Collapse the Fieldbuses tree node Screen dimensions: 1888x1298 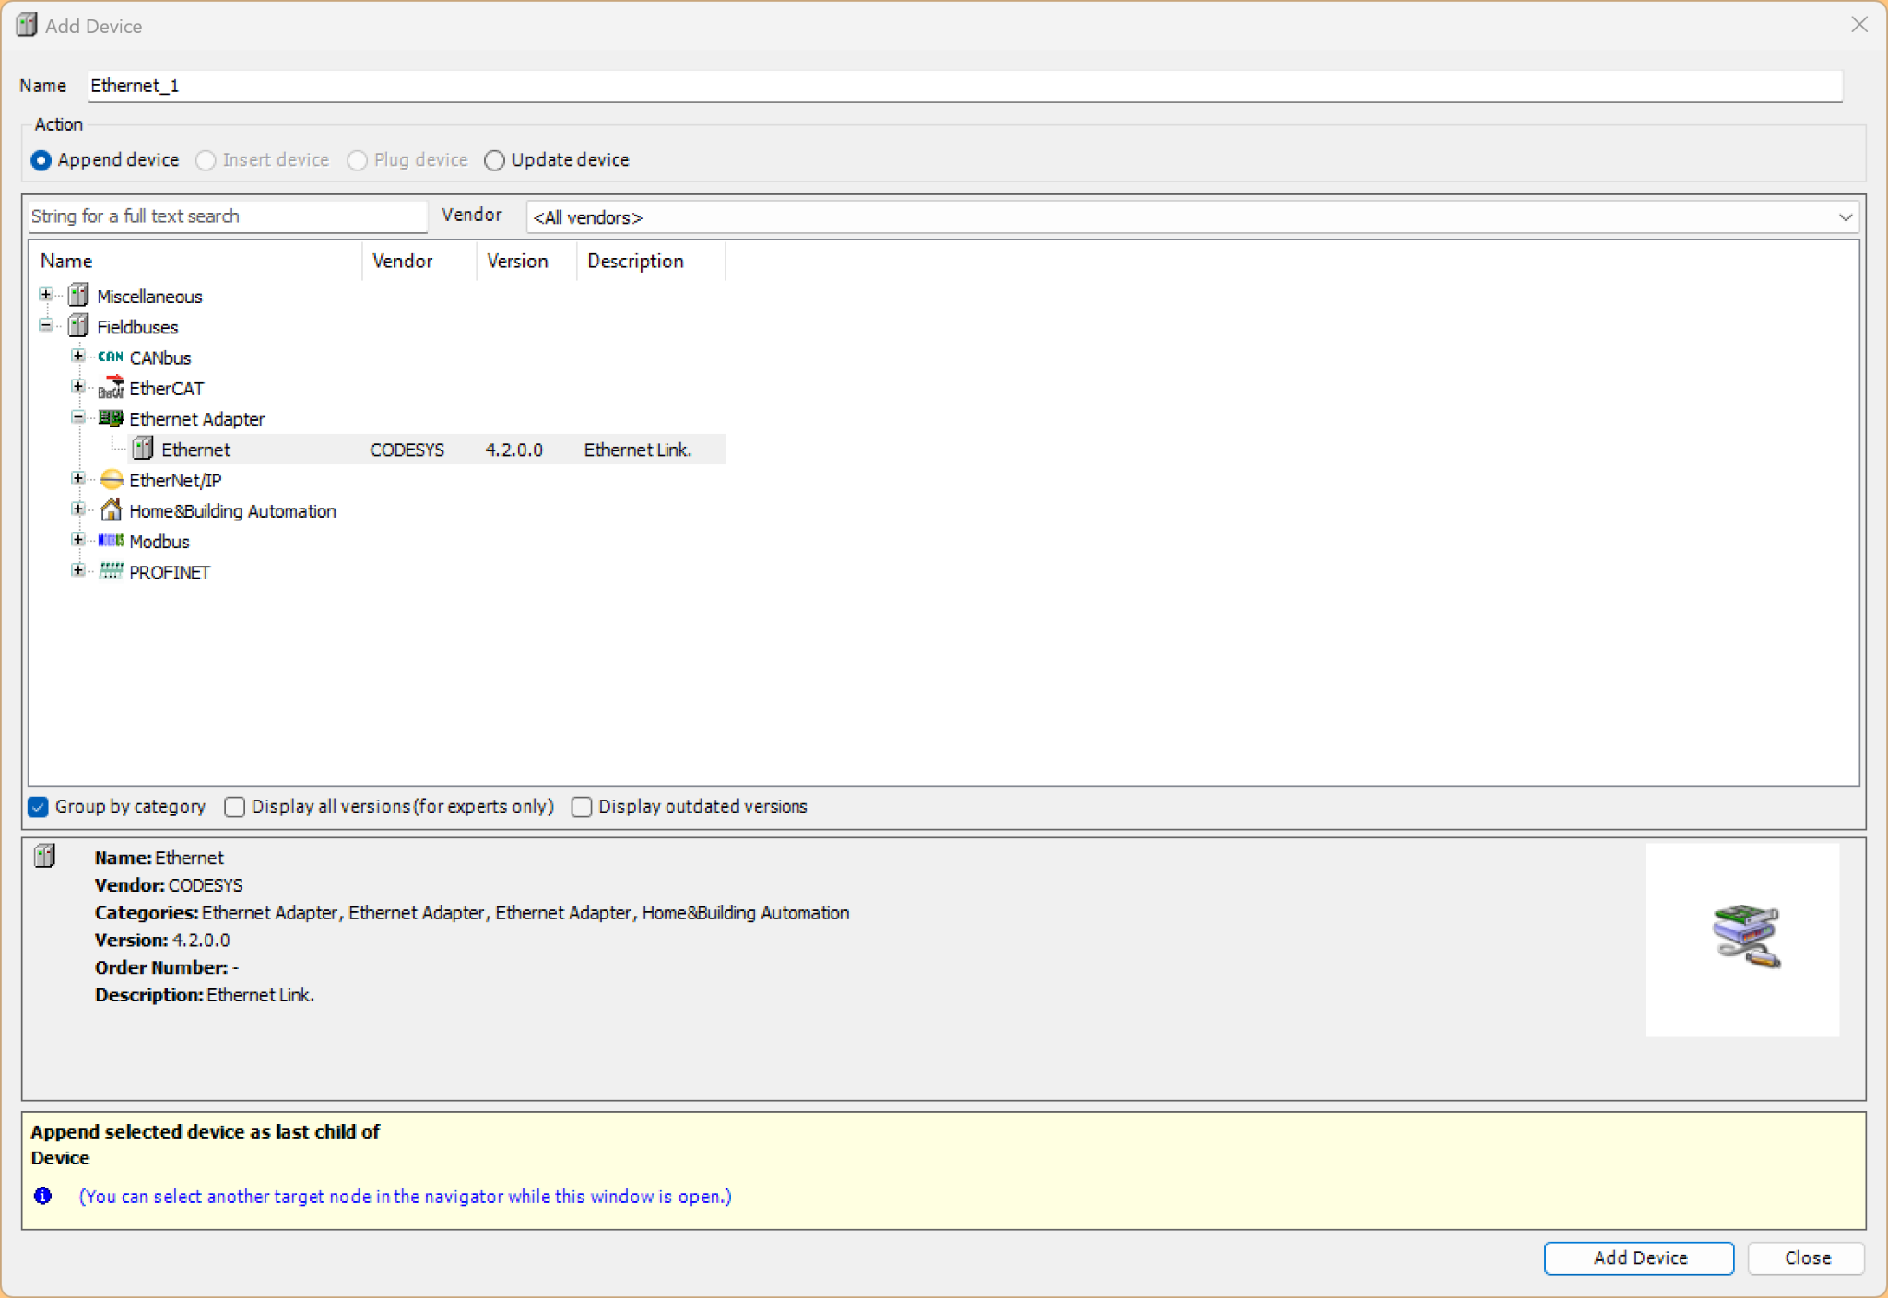pos(46,326)
